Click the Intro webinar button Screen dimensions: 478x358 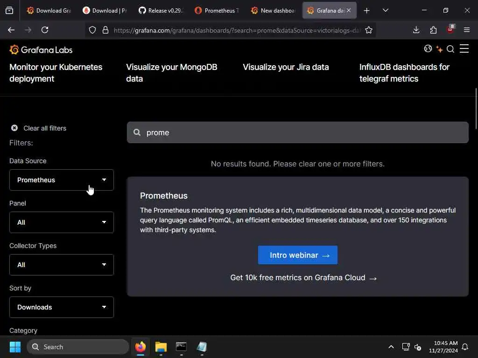pyautogui.click(x=297, y=255)
